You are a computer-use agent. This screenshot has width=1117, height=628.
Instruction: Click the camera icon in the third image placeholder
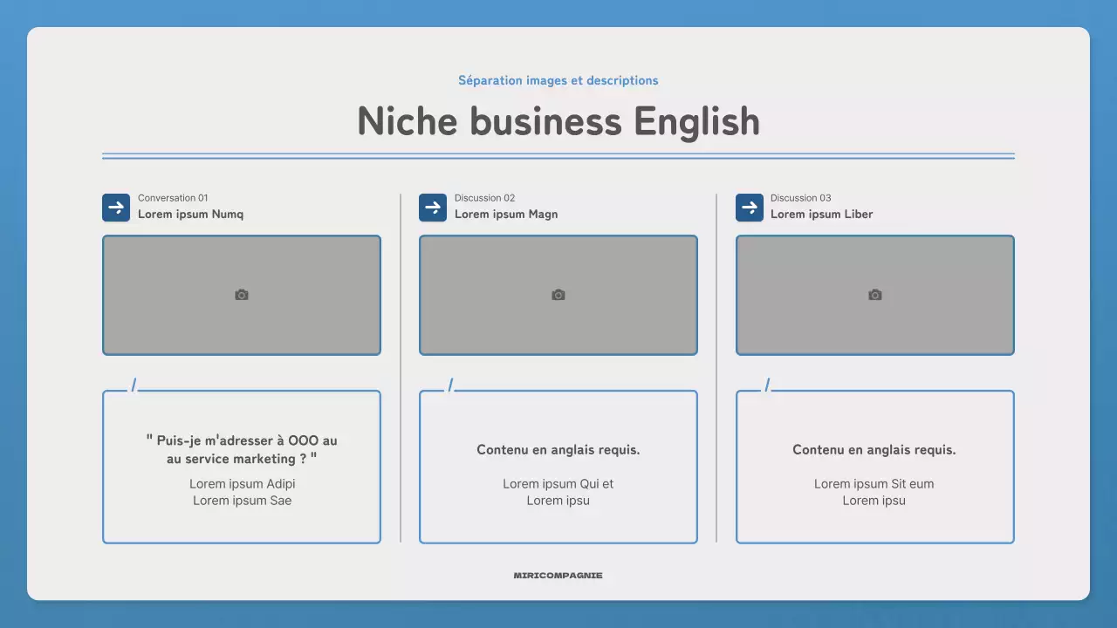(x=875, y=296)
